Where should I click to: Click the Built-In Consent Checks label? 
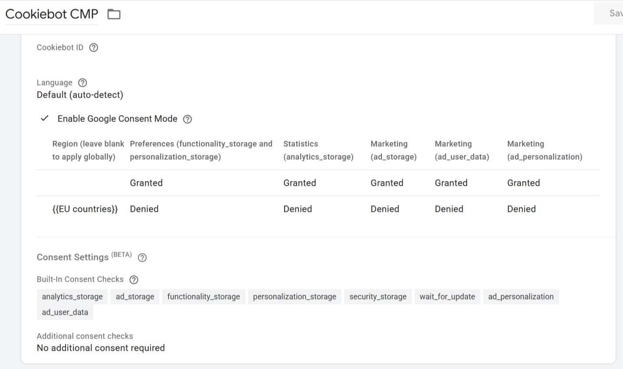tap(80, 279)
